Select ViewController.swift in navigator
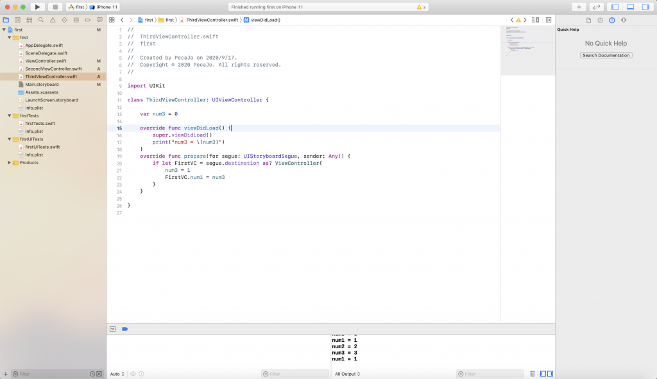 46,61
